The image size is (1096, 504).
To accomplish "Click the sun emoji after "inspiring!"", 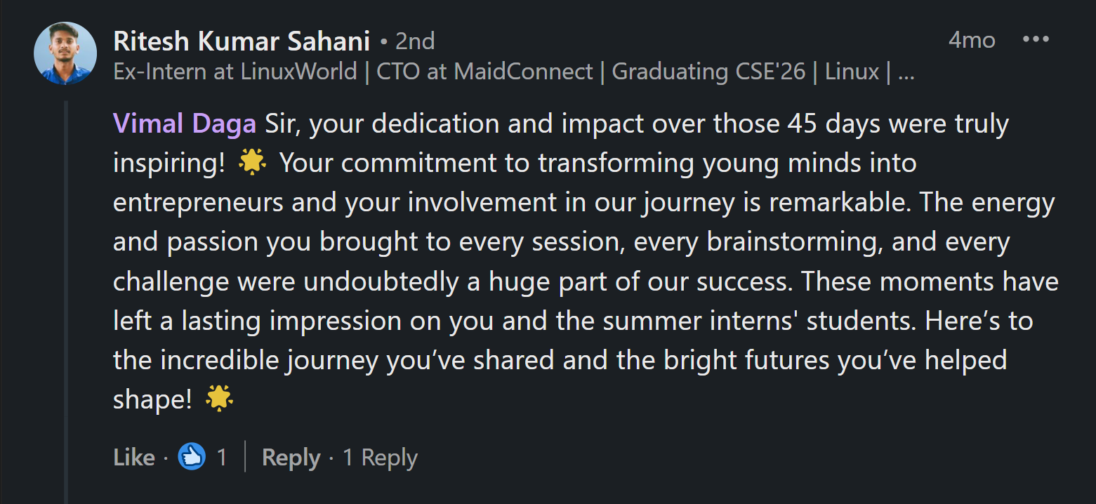I will 252,163.
